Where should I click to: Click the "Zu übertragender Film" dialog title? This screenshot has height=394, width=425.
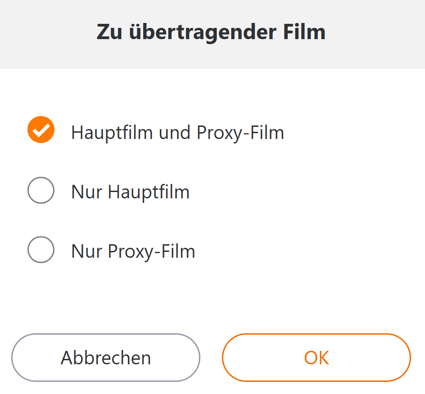[211, 32]
